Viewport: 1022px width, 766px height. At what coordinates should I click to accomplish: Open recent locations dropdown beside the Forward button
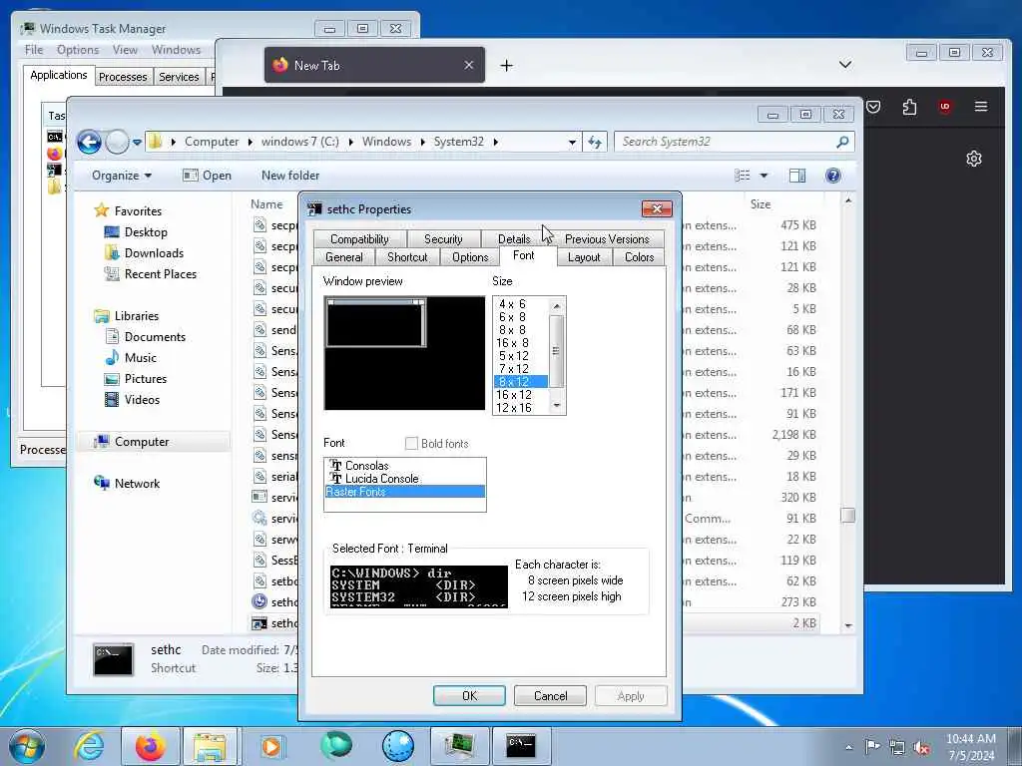pos(137,142)
